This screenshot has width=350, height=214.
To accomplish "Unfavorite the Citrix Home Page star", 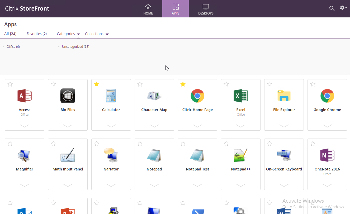I will click(183, 84).
